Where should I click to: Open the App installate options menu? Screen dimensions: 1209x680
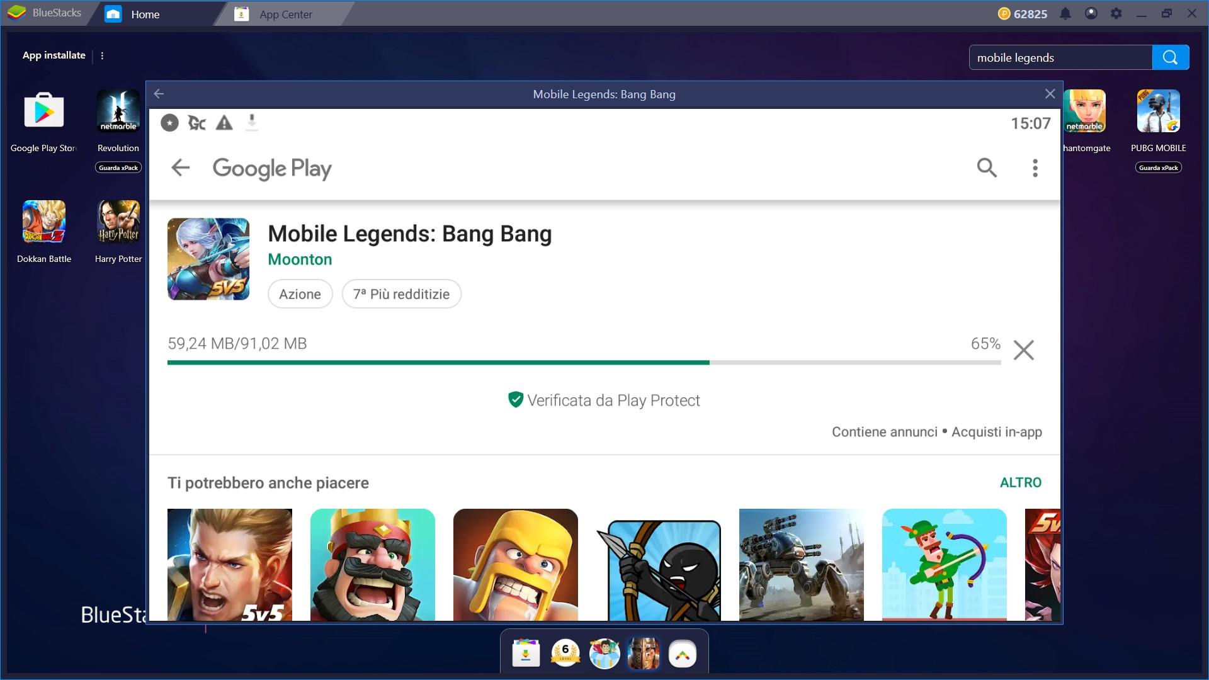pos(102,56)
